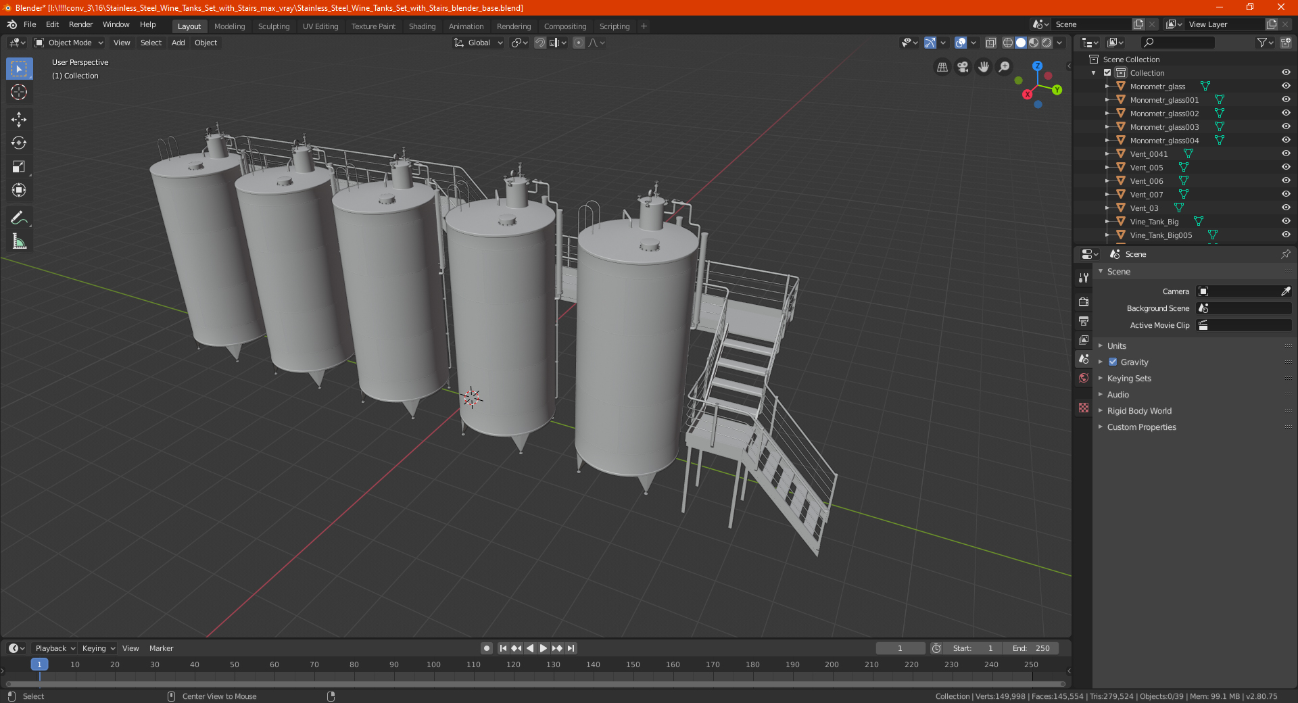1298x703 pixels.
Task: Play the animation forward
Action: tap(544, 648)
